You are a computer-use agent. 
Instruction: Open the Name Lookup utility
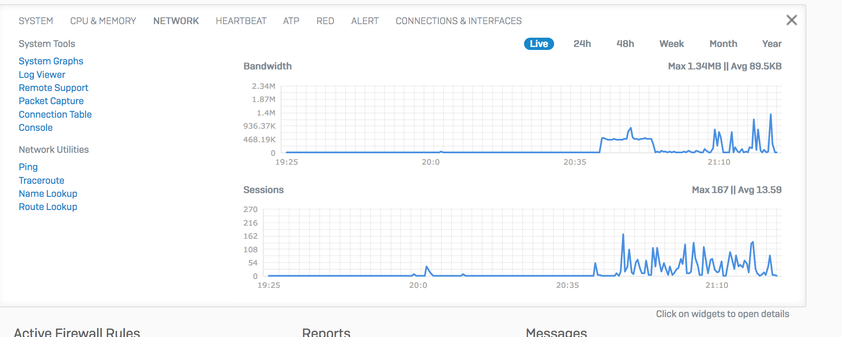click(48, 193)
